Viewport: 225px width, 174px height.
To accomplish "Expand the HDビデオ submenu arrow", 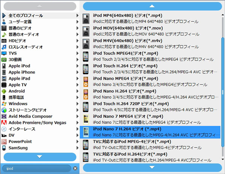I will [77, 41].
